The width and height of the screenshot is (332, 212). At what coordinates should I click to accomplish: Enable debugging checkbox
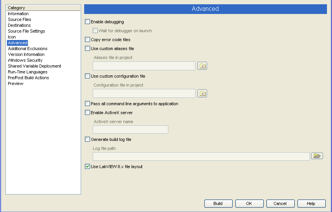click(87, 22)
